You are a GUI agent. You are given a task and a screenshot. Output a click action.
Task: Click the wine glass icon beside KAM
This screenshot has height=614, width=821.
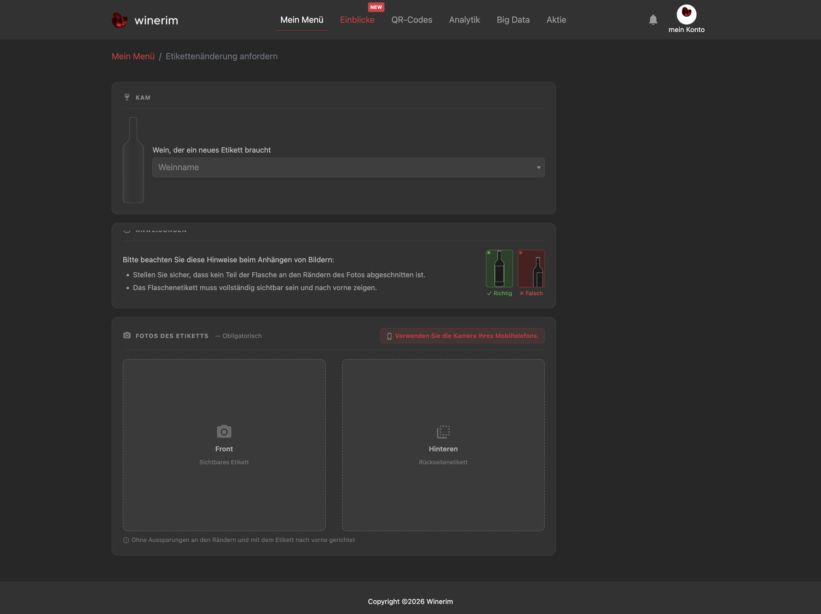tap(127, 97)
